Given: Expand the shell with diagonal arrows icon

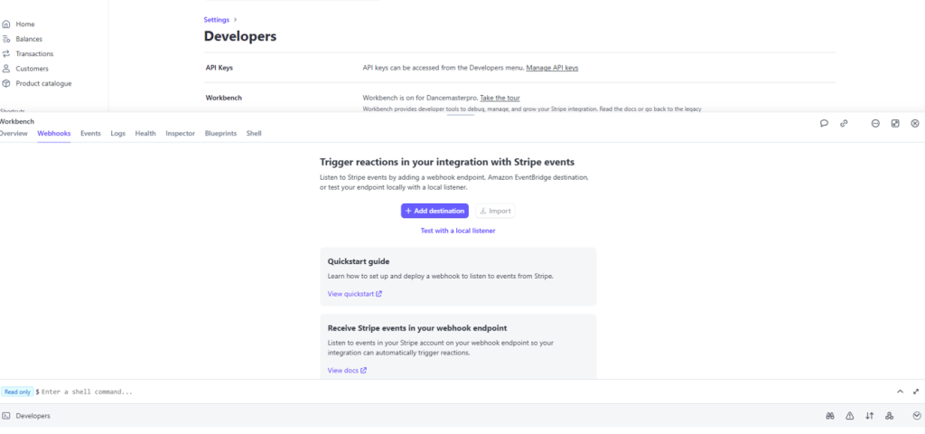Looking at the screenshot, I should pos(916,392).
